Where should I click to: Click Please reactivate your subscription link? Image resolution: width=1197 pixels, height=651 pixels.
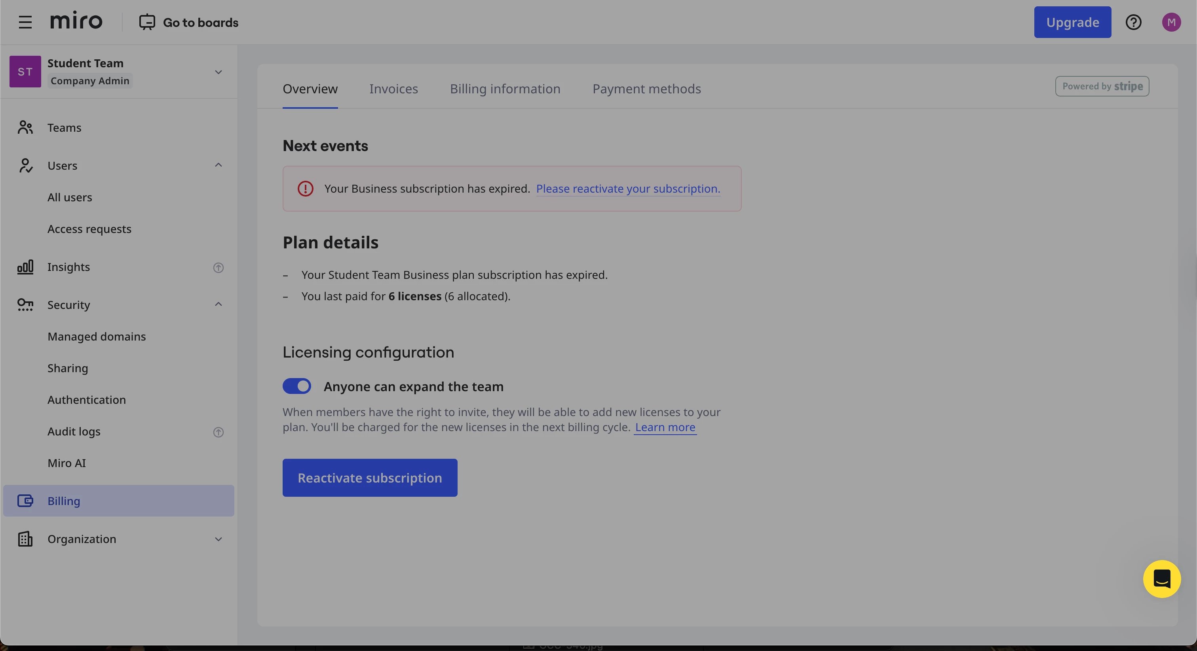point(628,189)
